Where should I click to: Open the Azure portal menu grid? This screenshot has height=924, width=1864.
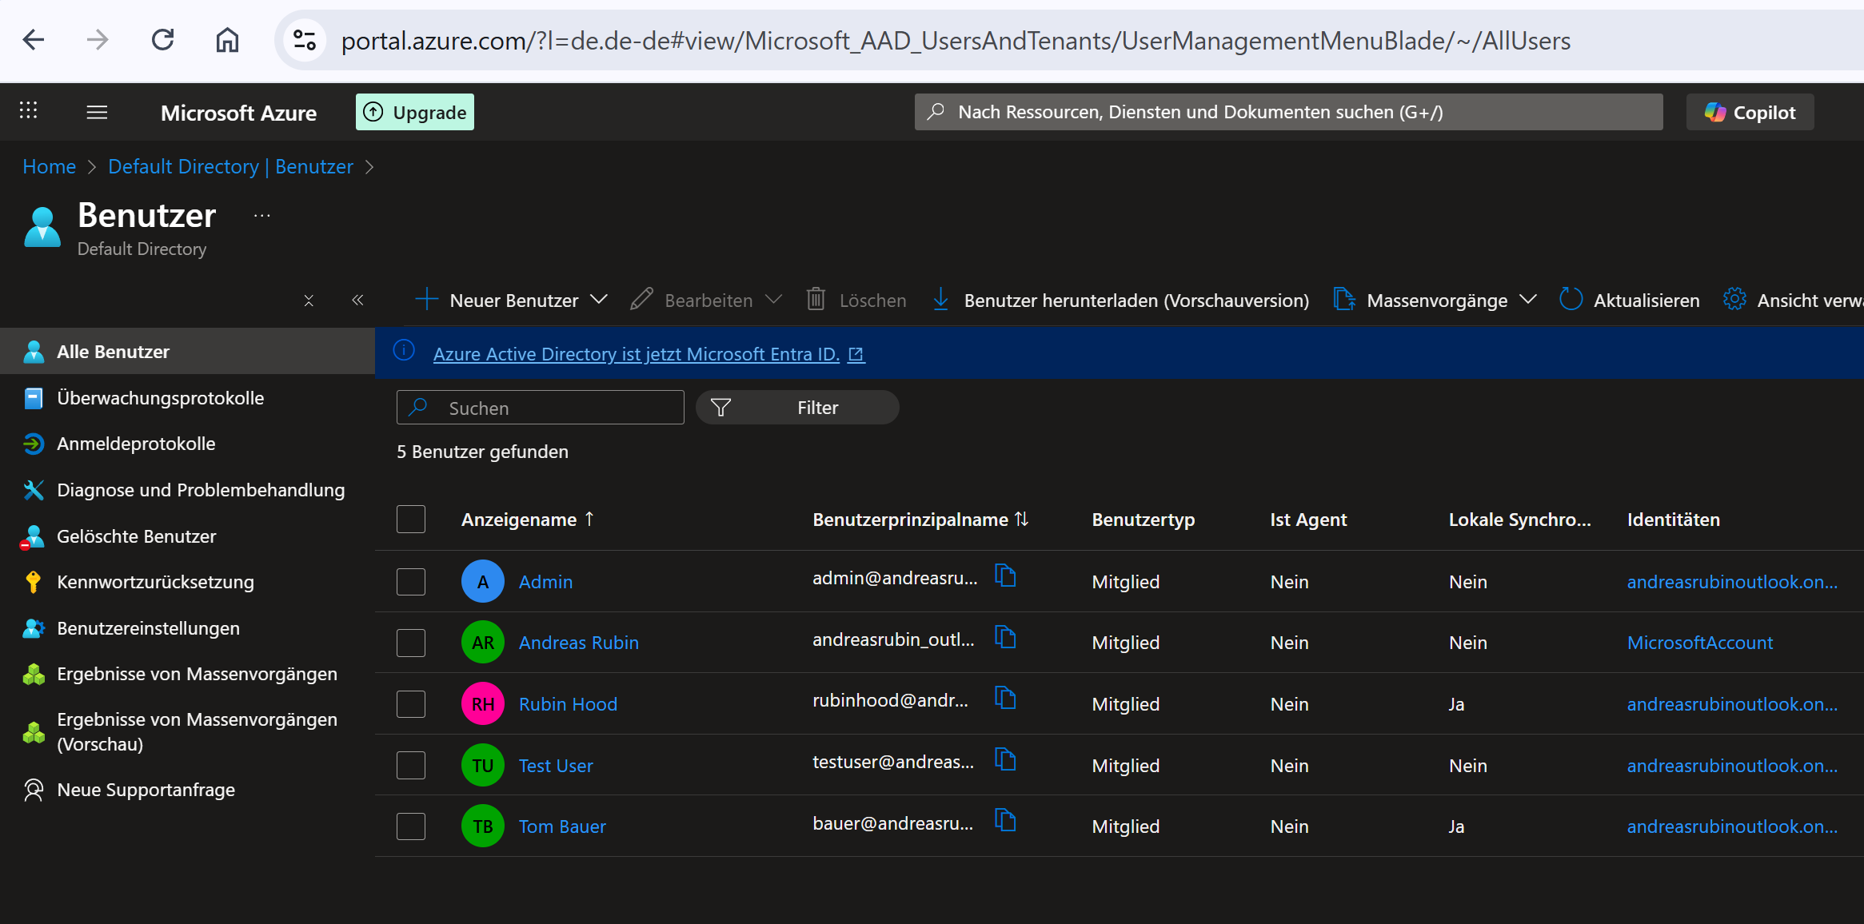29,111
